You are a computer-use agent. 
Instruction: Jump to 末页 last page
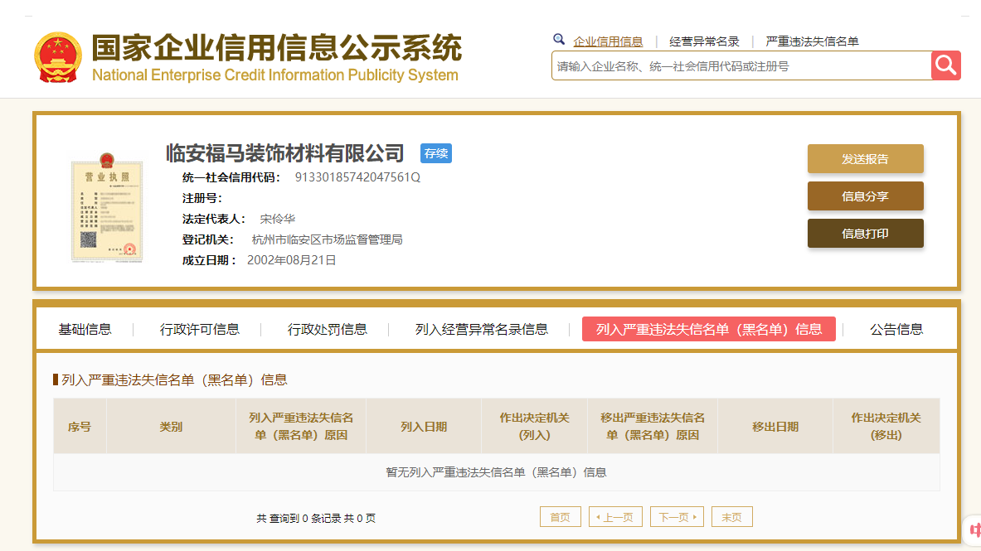tap(731, 517)
